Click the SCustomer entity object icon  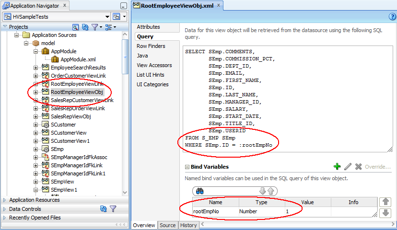pos(46,125)
